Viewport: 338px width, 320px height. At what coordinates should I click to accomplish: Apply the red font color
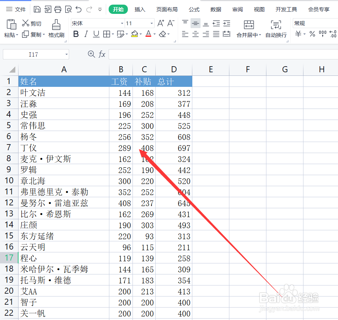coord(148,34)
